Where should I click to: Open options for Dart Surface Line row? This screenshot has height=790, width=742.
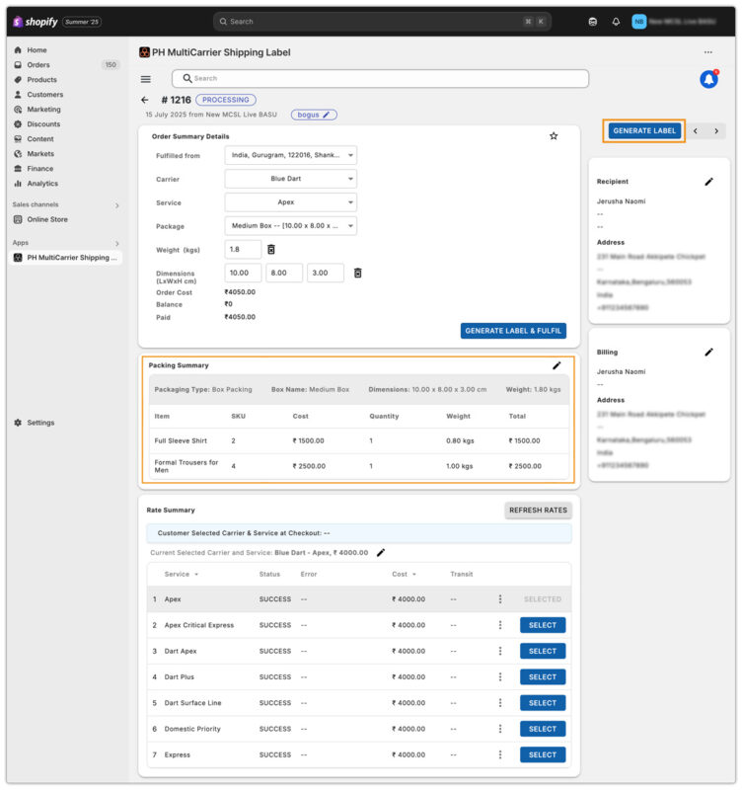click(500, 703)
